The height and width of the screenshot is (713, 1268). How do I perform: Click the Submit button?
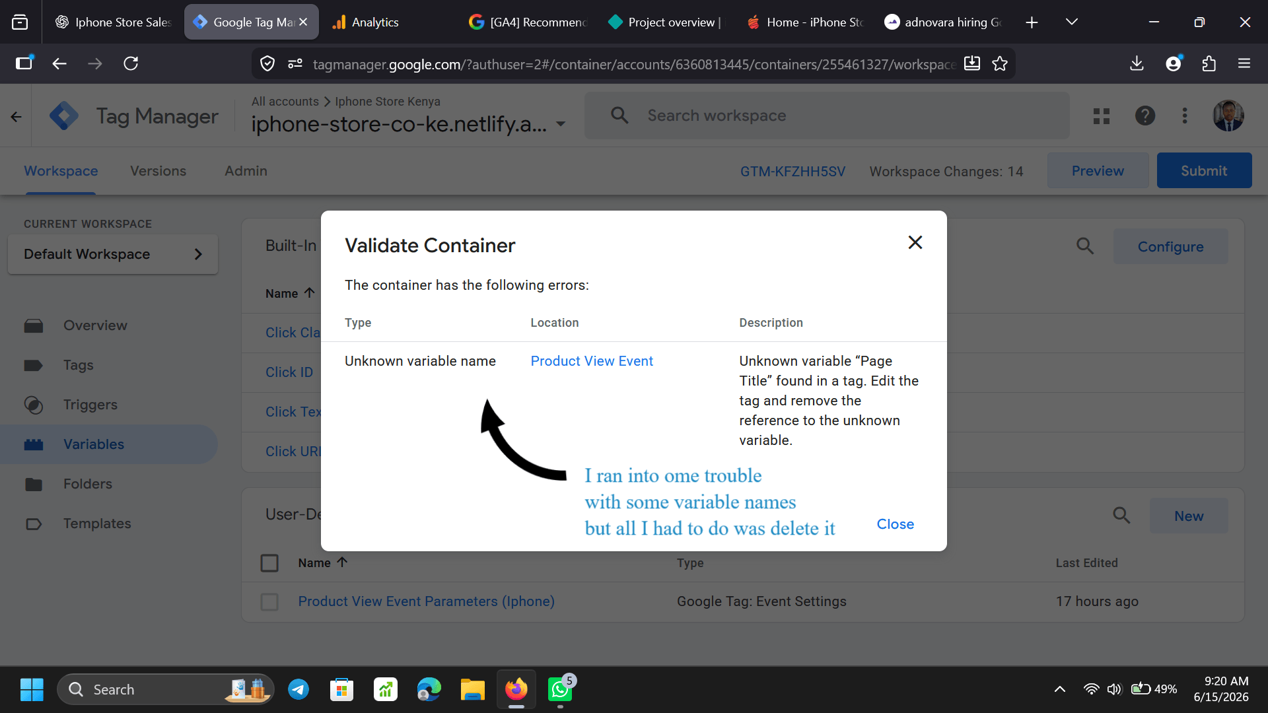click(x=1204, y=171)
